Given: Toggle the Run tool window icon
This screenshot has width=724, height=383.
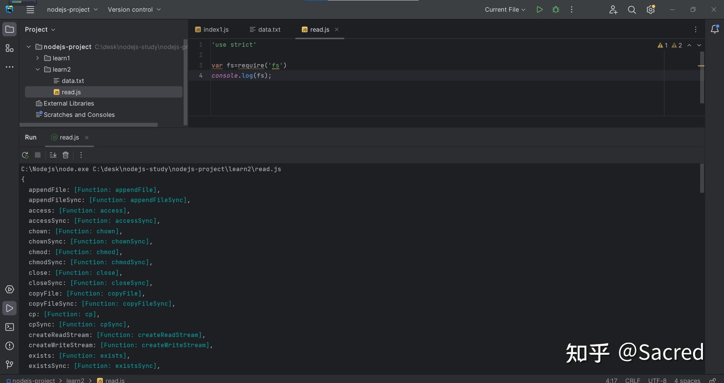Looking at the screenshot, I should coord(10,308).
